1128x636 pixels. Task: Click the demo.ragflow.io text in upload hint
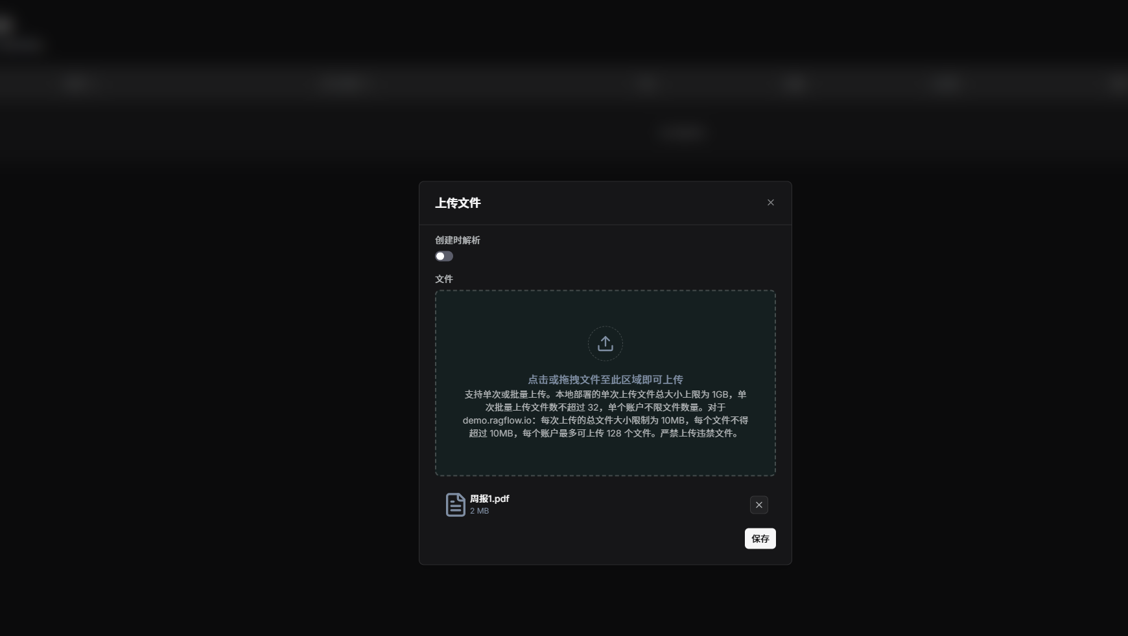497,420
